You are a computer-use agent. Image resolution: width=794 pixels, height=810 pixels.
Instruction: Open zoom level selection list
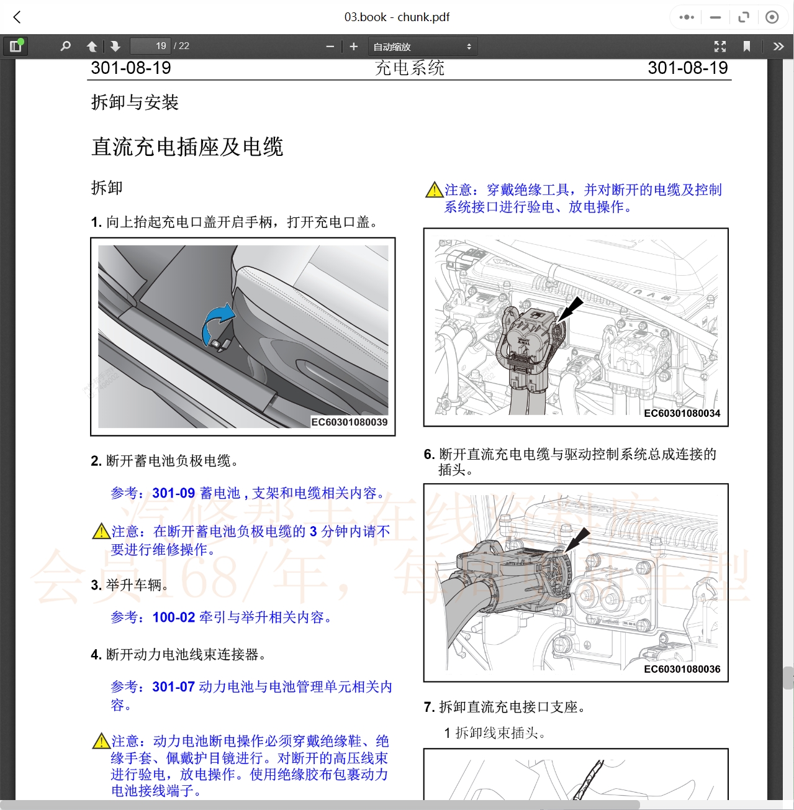(422, 45)
